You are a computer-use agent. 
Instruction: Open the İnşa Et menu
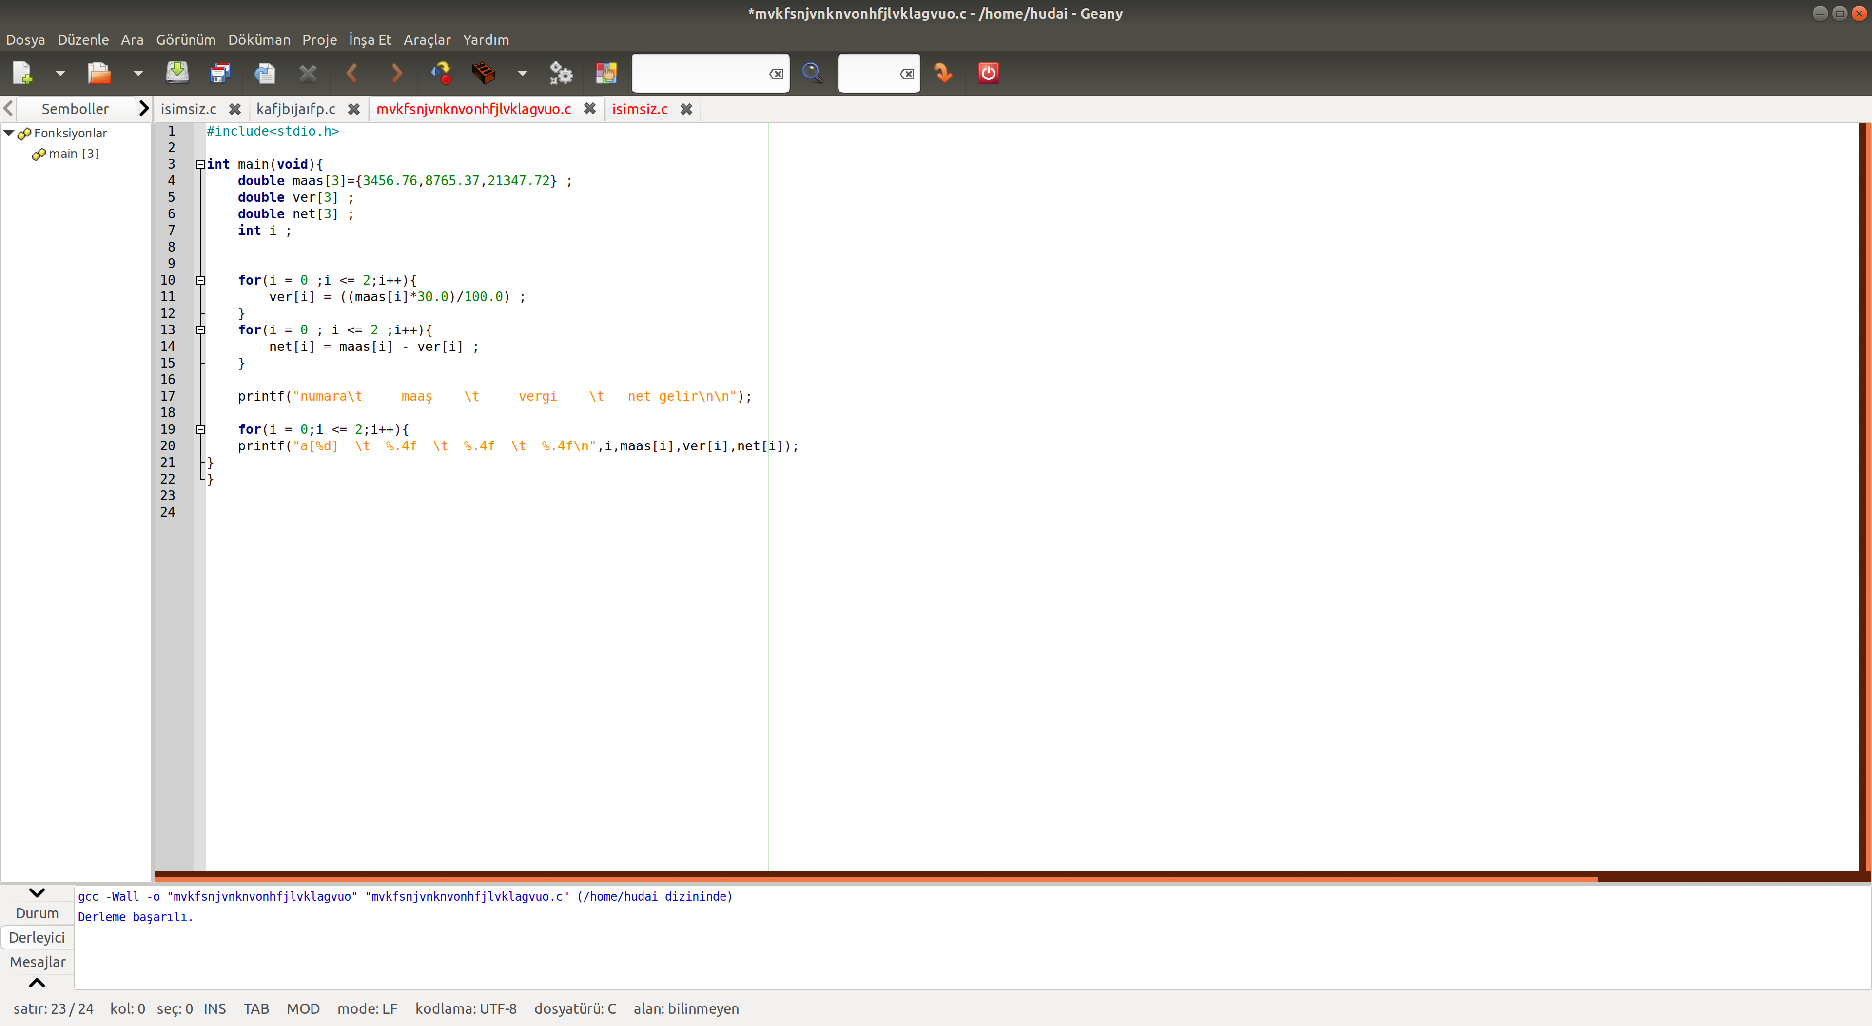pos(369,40)
